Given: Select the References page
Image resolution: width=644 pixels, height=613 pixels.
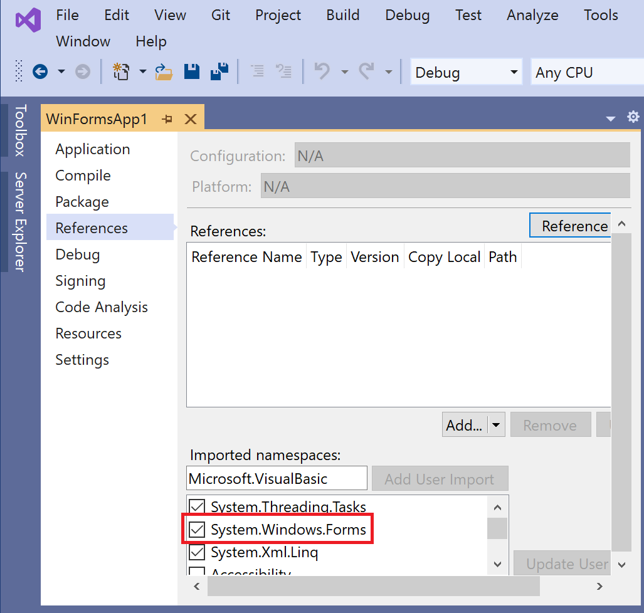Looking at the screenshot, I should coord(110,227).
